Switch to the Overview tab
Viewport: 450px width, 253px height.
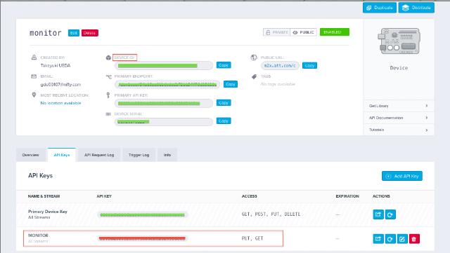[31, 155]
